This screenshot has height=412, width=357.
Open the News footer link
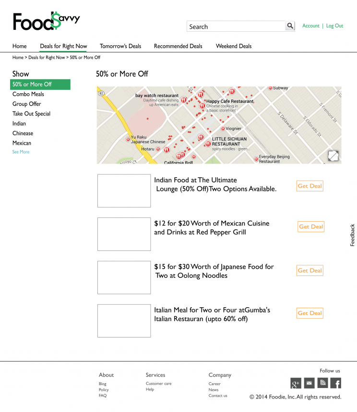(x=214, y=390)
